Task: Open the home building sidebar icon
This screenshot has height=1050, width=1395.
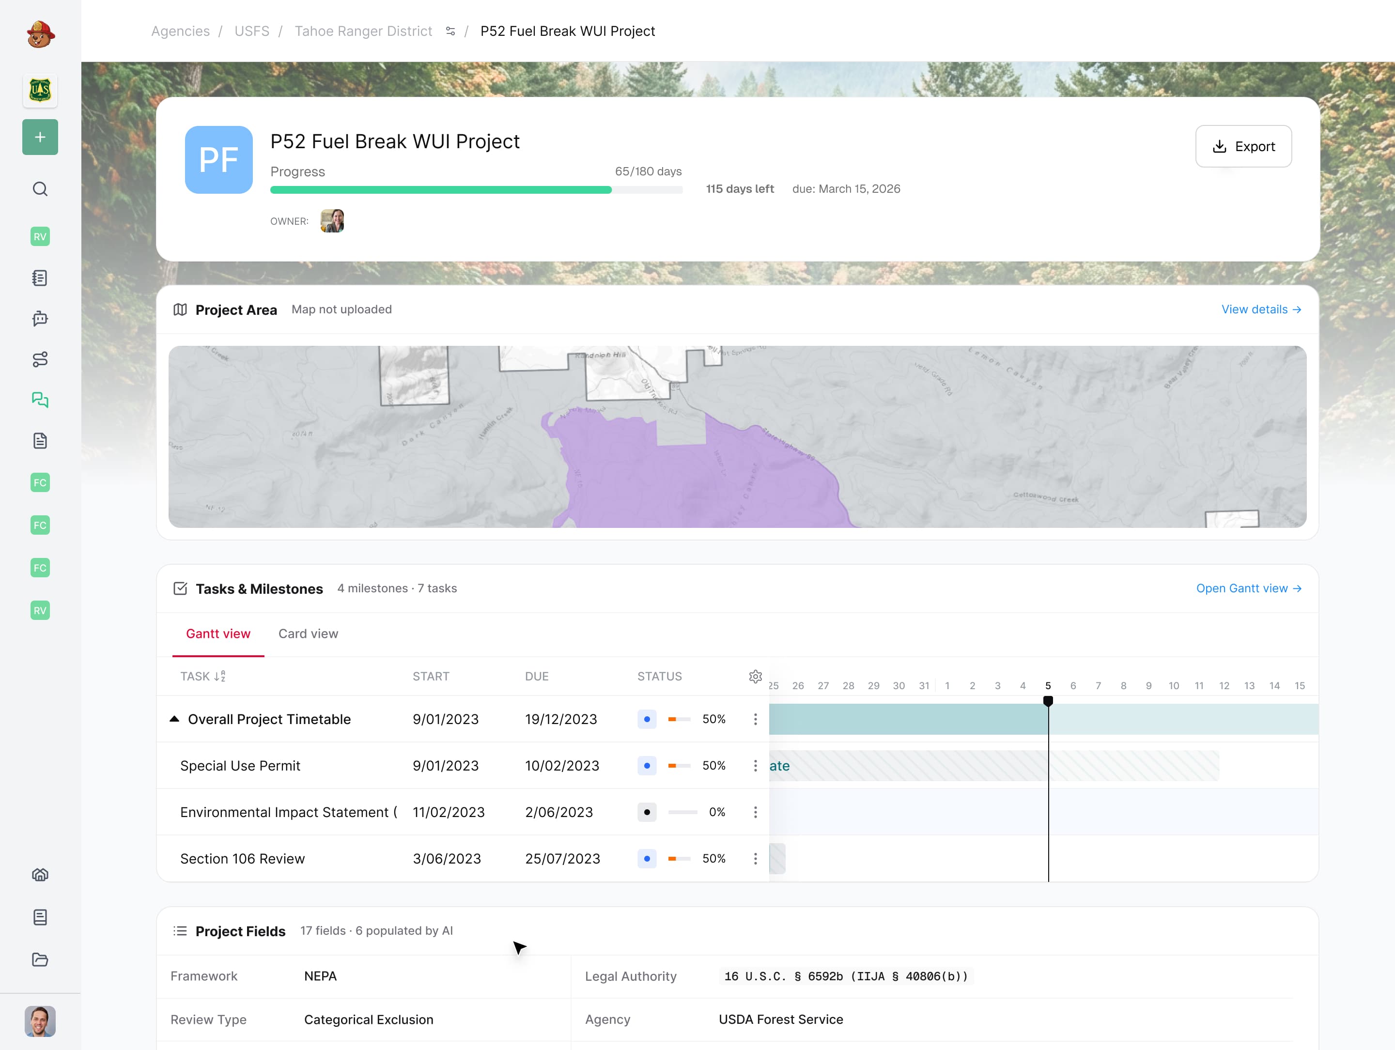Action: (40, 875)
